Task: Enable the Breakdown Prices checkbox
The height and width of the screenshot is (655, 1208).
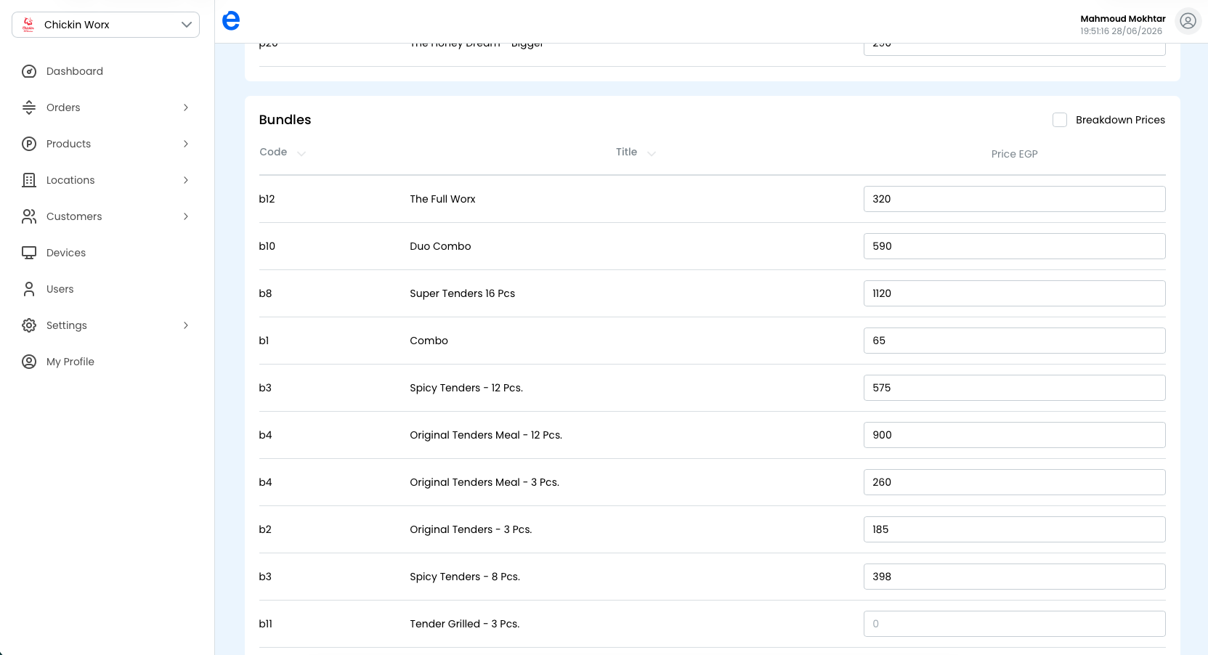Action: point(1060,120)
